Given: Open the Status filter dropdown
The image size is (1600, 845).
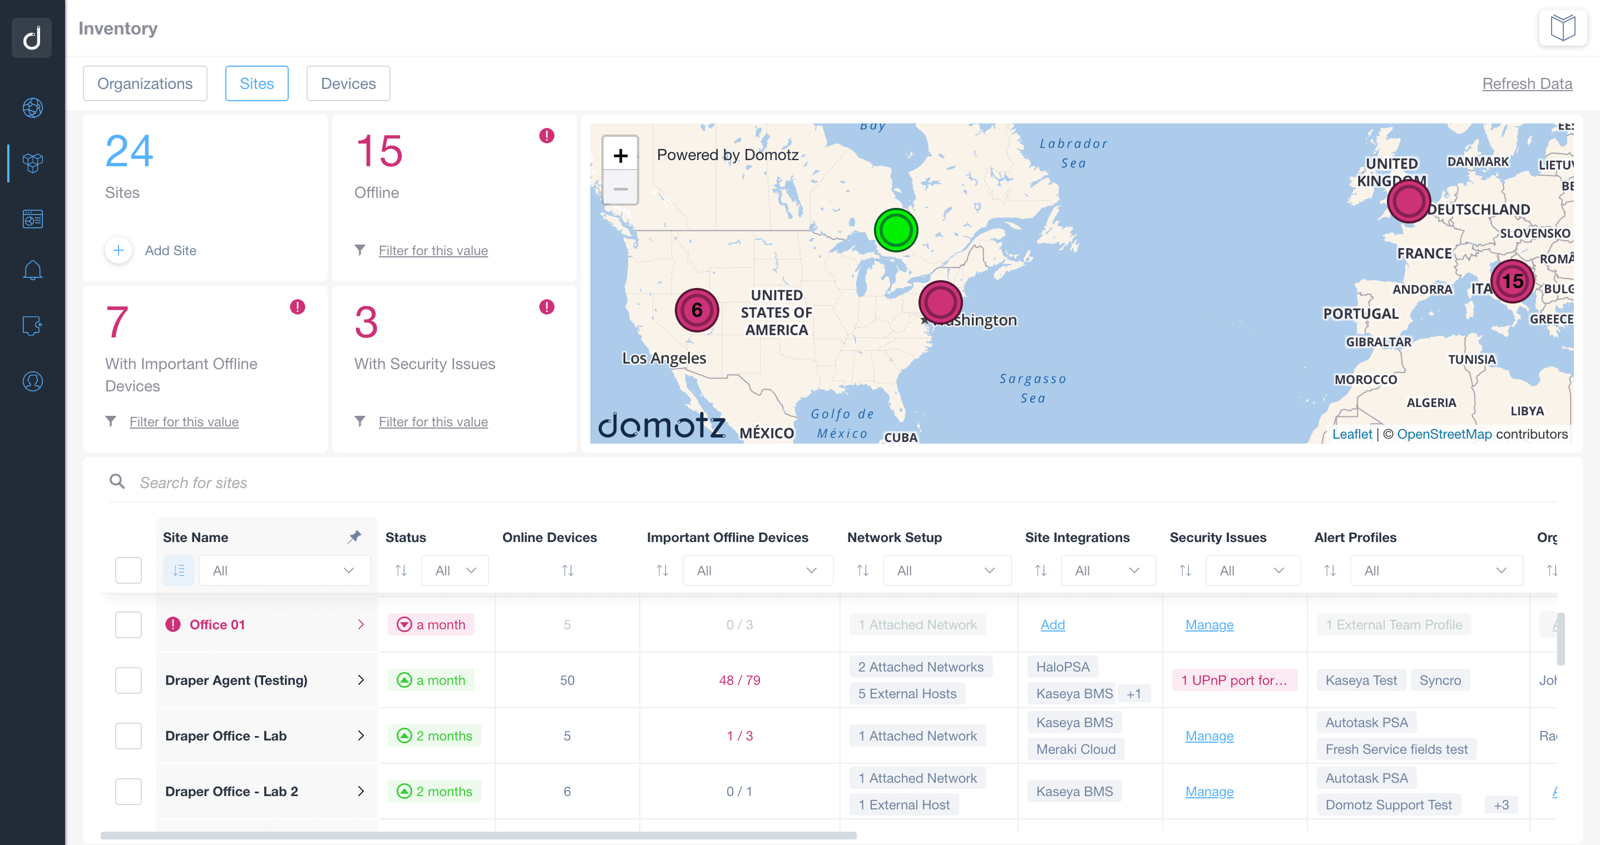Looking at the screenshot, I should click(455, 570).
